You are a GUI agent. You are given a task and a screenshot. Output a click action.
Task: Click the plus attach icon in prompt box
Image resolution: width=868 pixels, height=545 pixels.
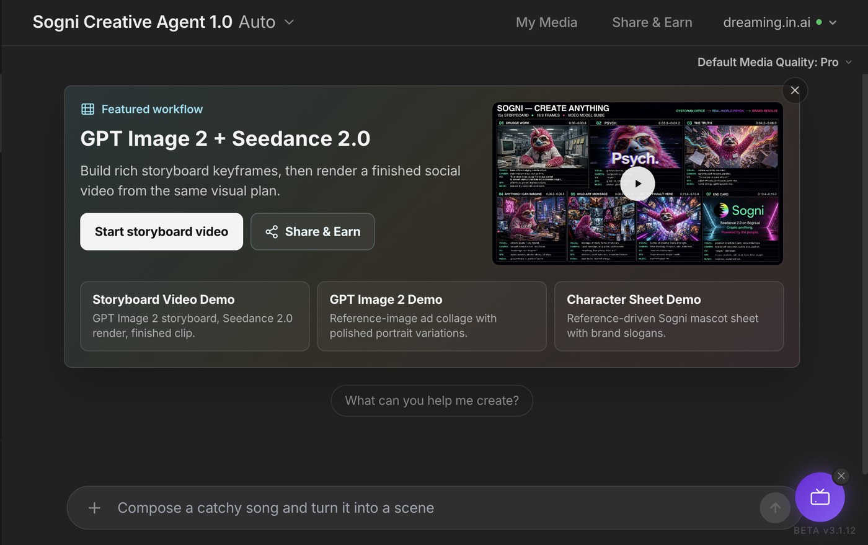point(94,508)
